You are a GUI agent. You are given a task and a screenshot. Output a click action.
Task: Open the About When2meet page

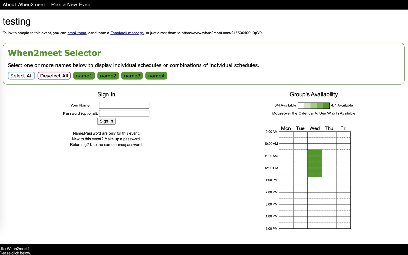[x=24, y=4]
